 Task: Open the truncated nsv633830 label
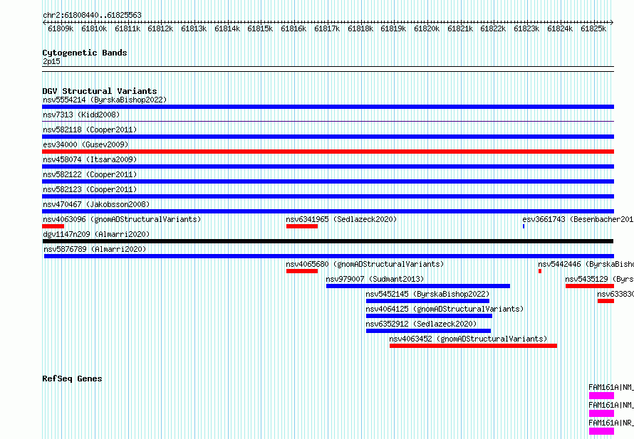[615, 294]
